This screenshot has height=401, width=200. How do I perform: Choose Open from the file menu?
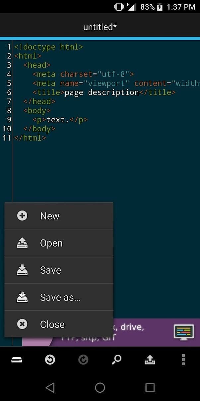pyautogui.click(x=51, y=243)
